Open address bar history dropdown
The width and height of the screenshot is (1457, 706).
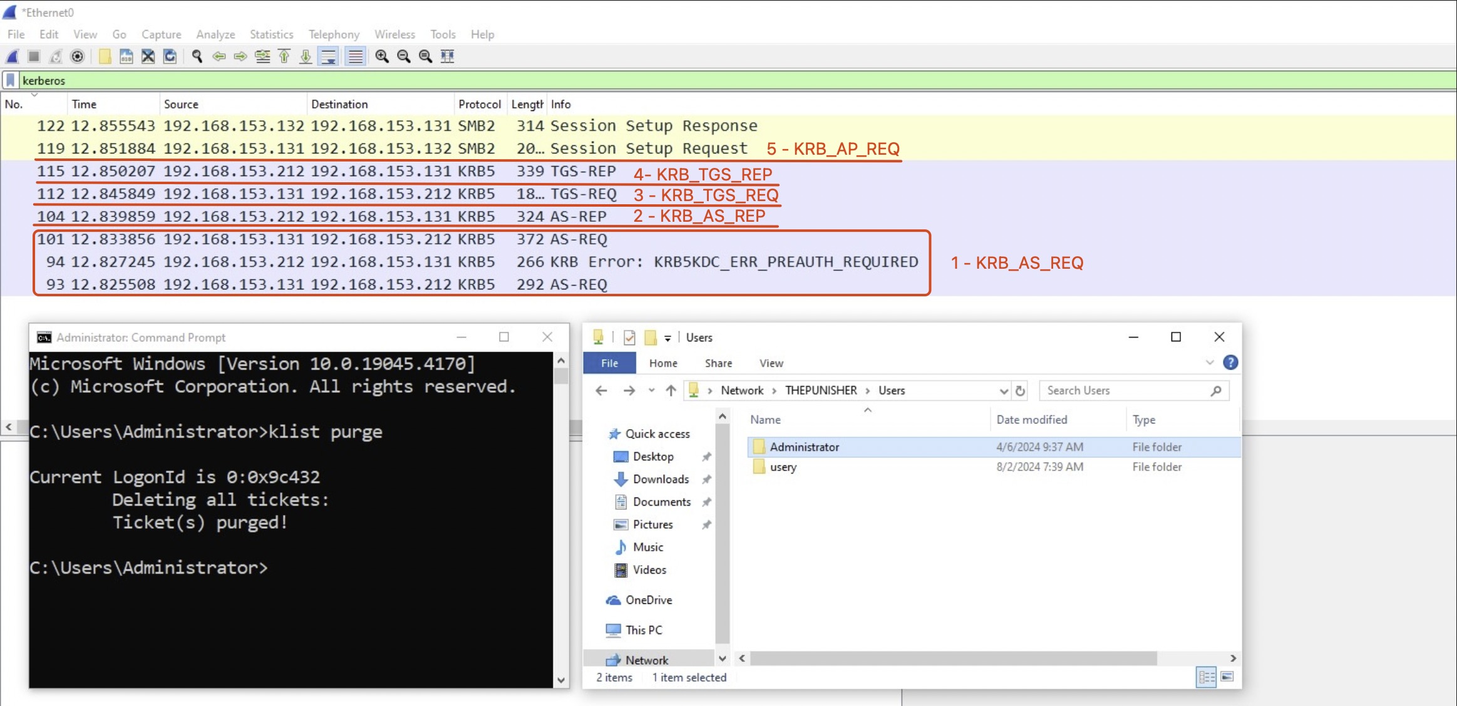1004,391
